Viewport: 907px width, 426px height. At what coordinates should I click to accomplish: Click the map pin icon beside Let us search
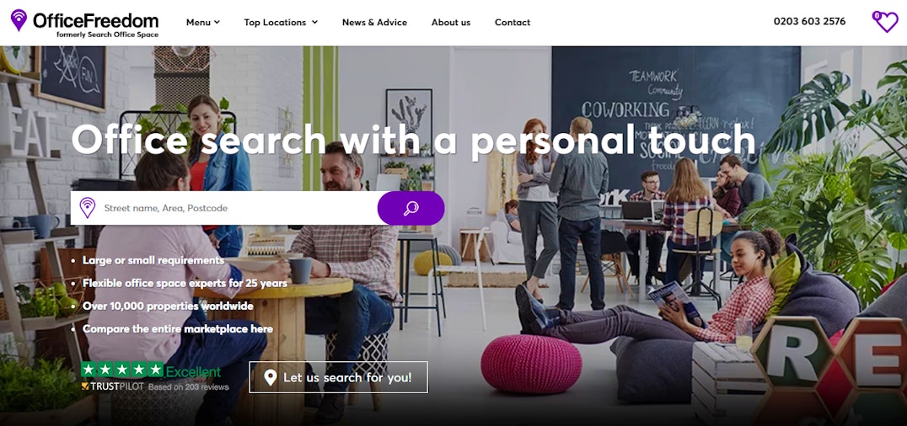click(x=270, y=377)
